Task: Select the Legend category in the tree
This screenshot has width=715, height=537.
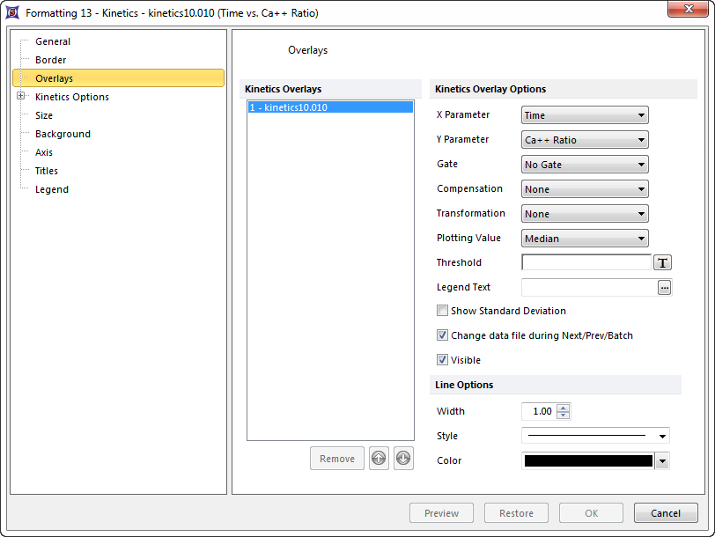Action: pos(52,189)
